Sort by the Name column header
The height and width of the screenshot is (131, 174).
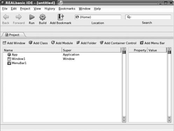pos(32,50)
